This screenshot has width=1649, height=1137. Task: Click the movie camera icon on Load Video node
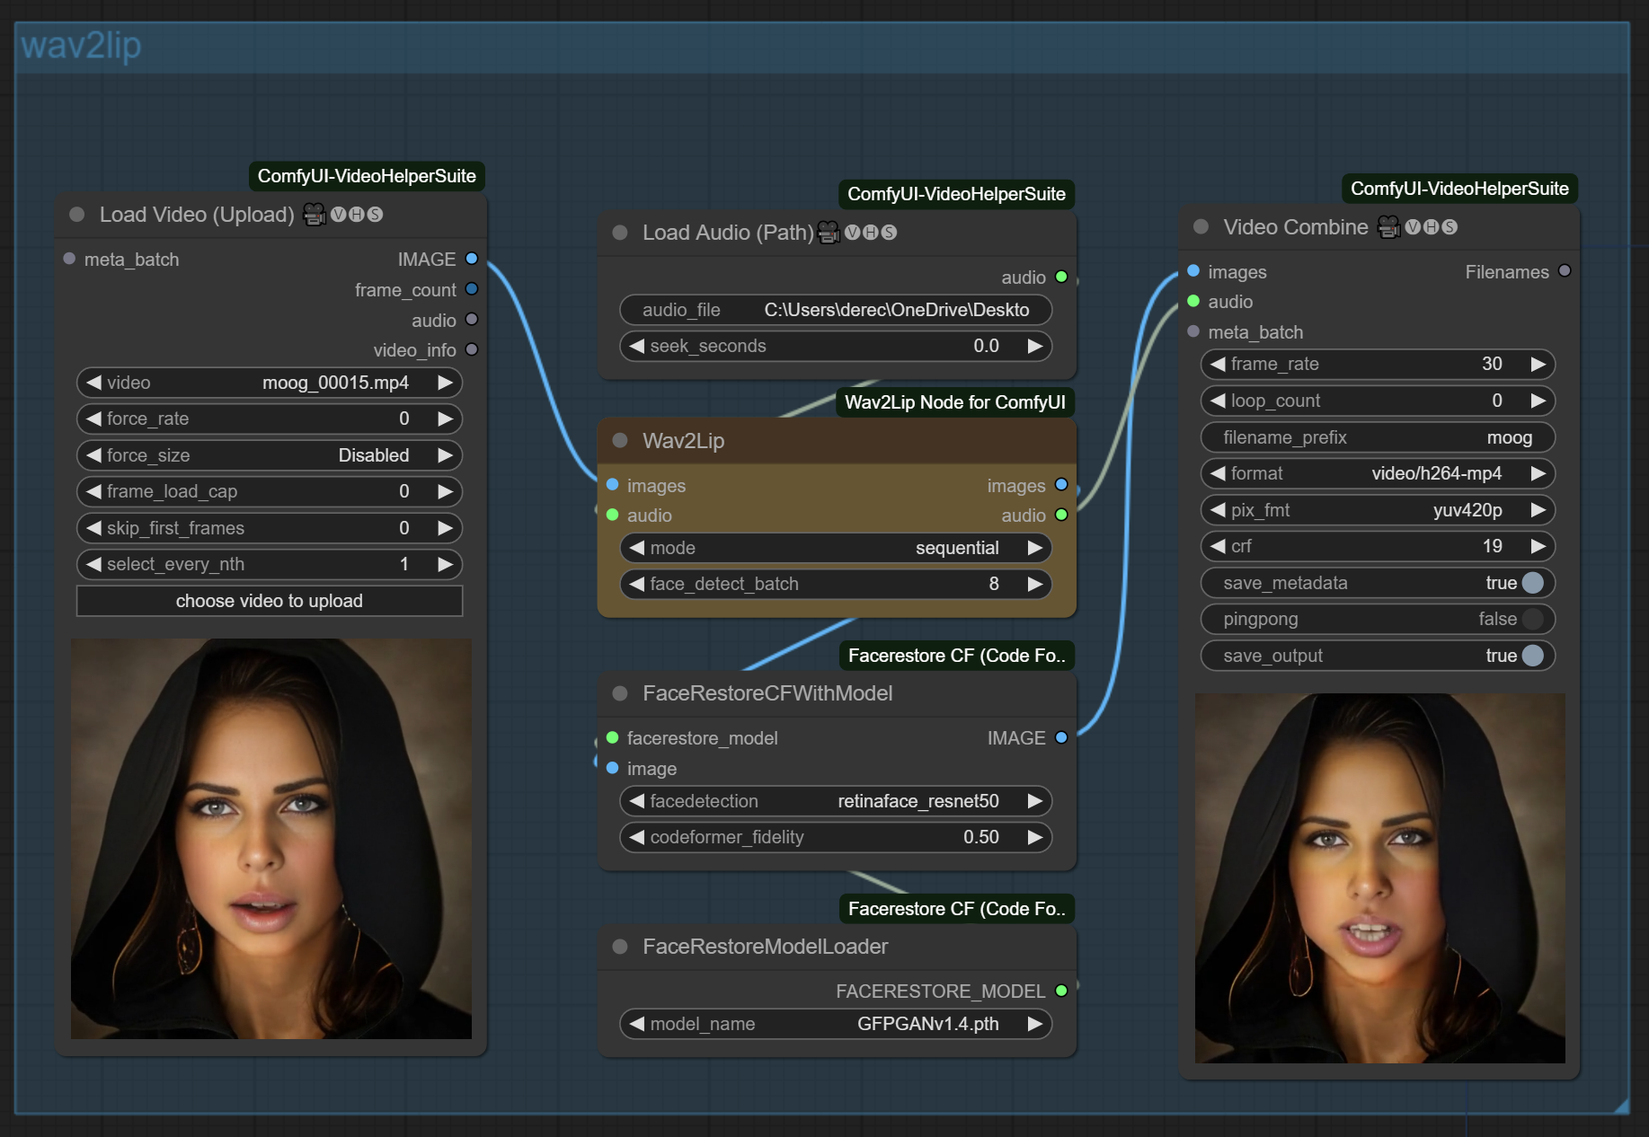314,214
